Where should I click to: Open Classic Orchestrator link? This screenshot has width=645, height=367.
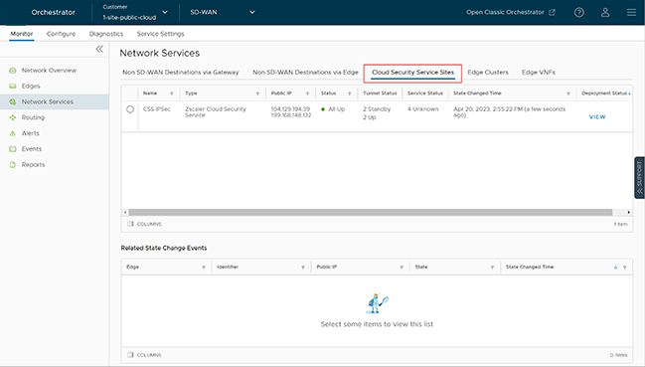point(511,12)
